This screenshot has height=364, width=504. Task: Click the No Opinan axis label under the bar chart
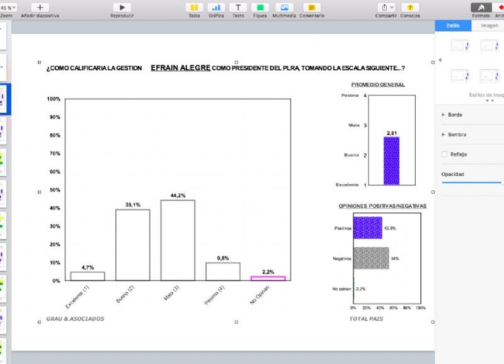coord(260,295)
